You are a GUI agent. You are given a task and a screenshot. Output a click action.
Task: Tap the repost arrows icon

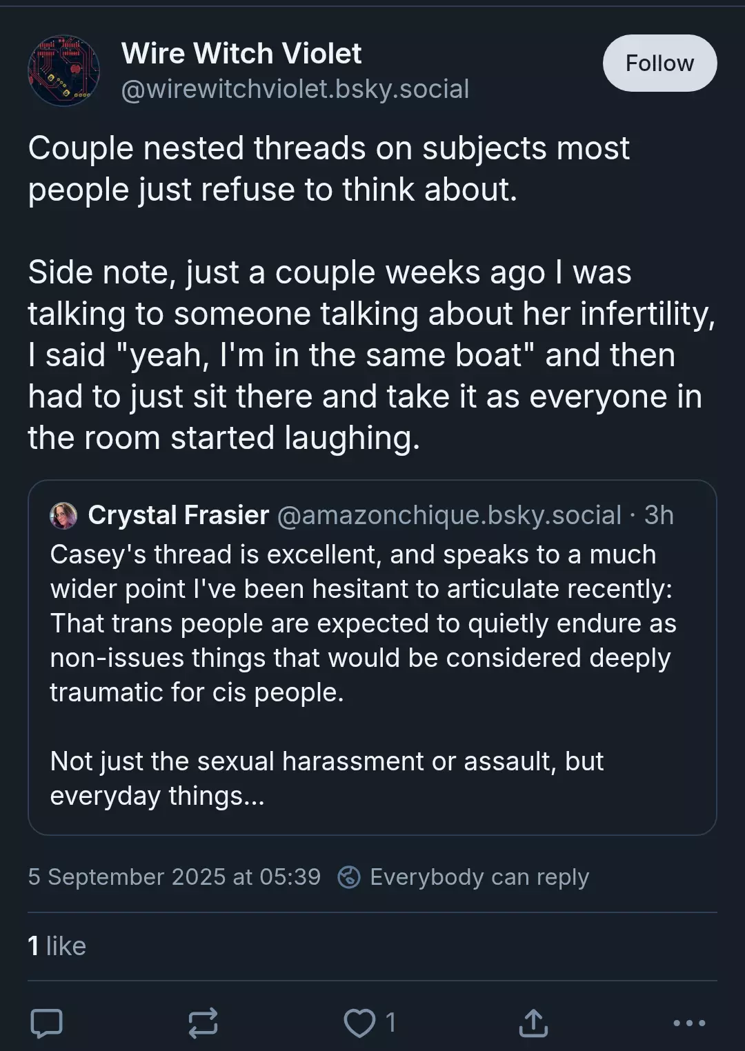coord(203,1023)
